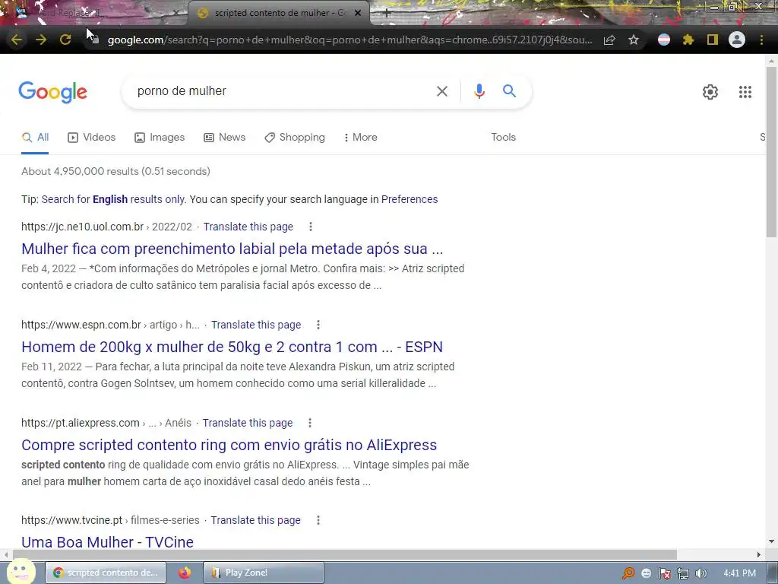778x584 pixels.
Task: Switch to the first browser tab
Action: tap(94, 14)
